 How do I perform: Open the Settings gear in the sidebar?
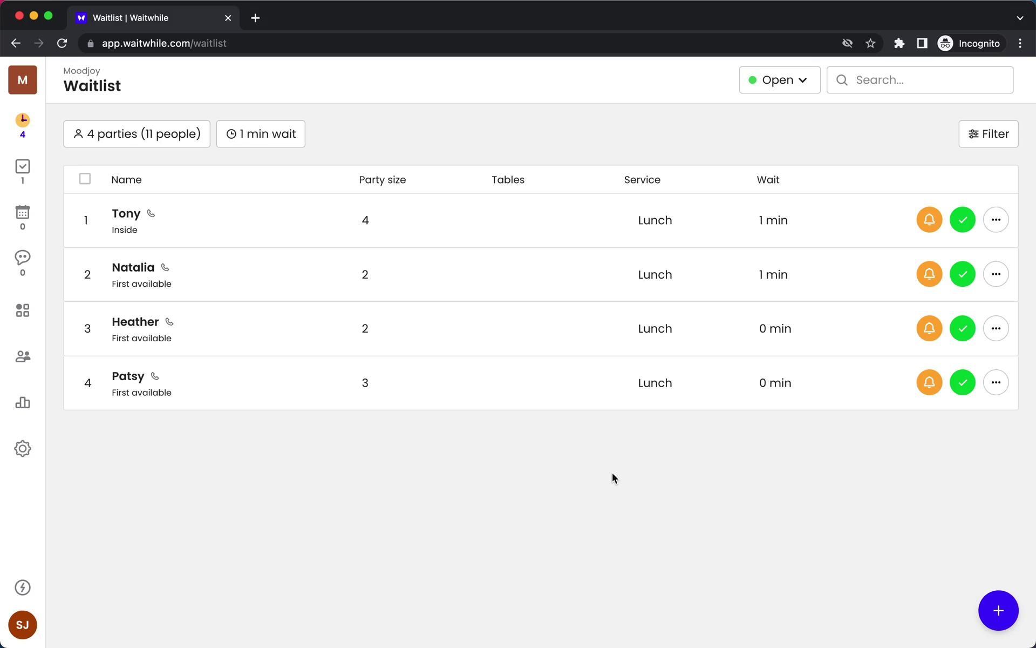22,449
